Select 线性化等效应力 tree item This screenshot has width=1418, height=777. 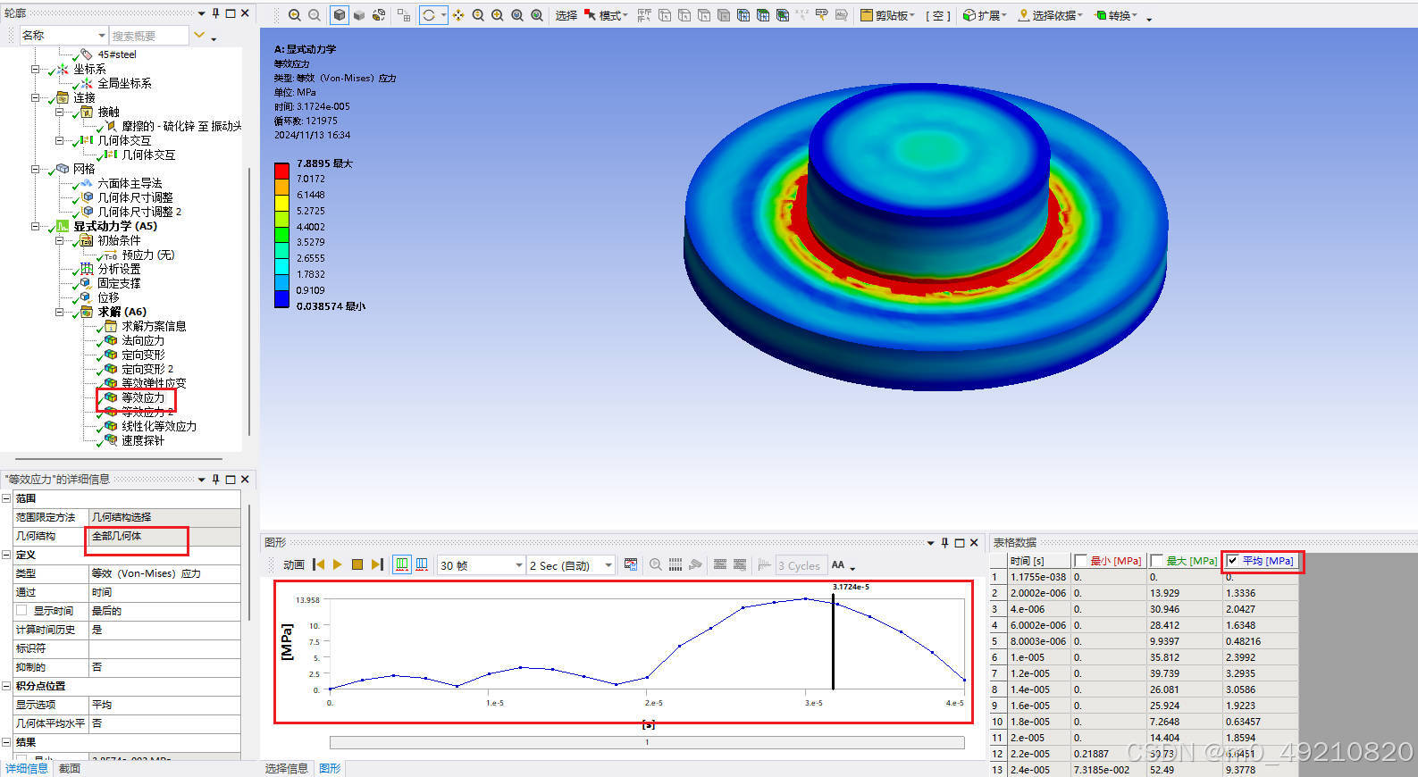point(159,426)
